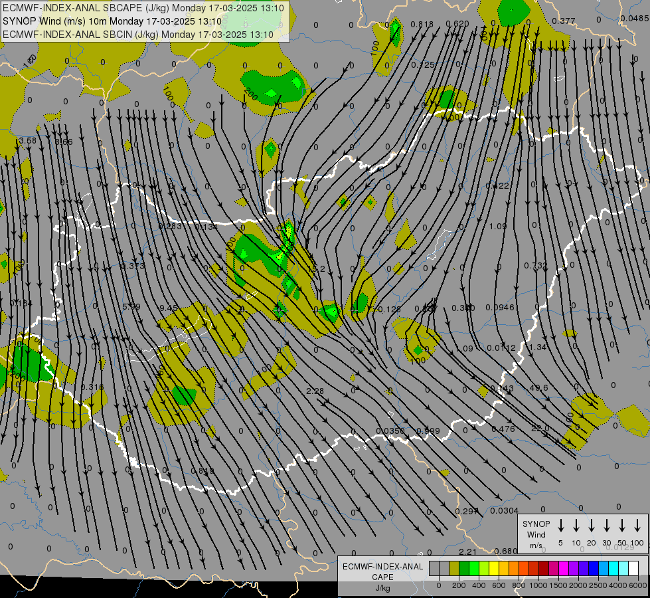The image size is (650, 598).
Task: Click the "J/kg" unit in CAPE legend
Action: tap(382, 588)
